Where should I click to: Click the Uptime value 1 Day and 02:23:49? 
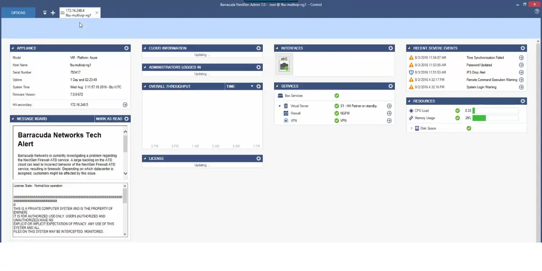84,79
